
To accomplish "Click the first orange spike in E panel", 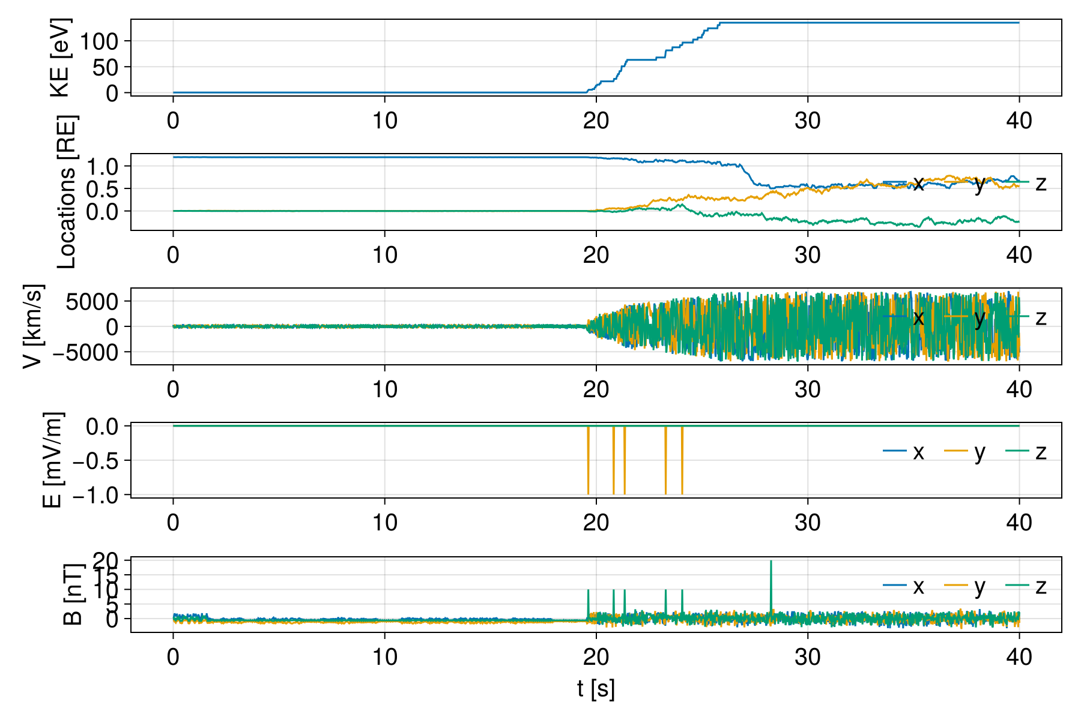I will point(588,462).
